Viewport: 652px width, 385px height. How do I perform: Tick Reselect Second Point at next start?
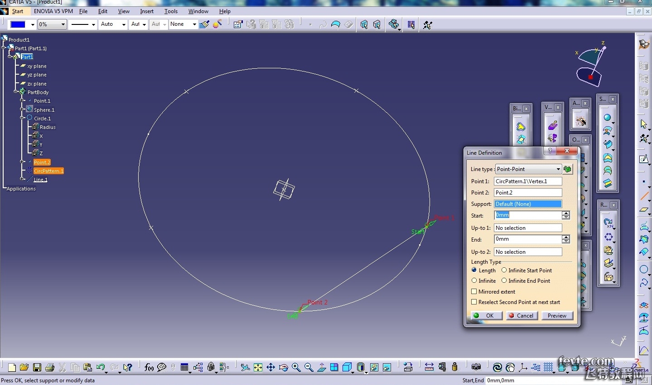click(x=474, y=302)
